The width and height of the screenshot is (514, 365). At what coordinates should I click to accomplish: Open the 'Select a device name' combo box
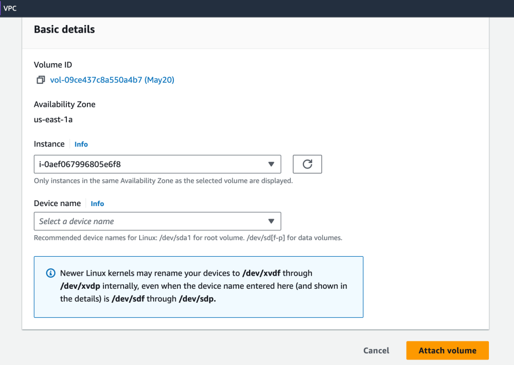151,221
